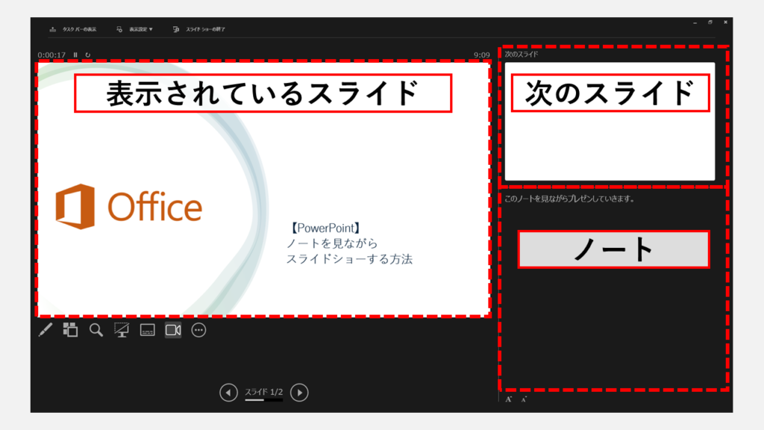The image size is (764, 430).
Task: Open the see all slides grid view
Action: [70, 330]
